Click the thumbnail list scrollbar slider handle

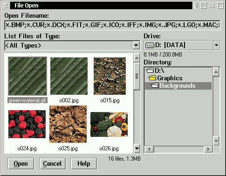point(137,77)
